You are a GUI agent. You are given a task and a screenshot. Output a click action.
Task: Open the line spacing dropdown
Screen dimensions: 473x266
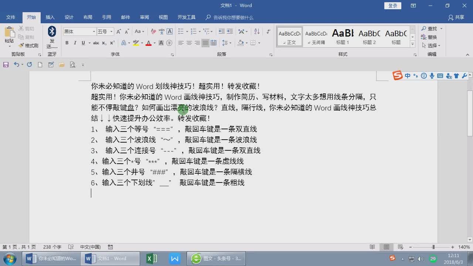pyautogui.click(x=227, y=43)
